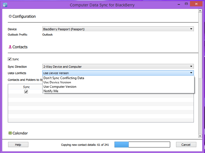This screenshot has width=205, height=153.
Task: Select Notify Me option
Action: [x=118, y=91]
